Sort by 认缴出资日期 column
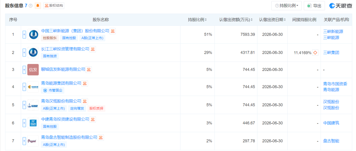This screenshot has width=356, height=151. click(x=272, y=20)
